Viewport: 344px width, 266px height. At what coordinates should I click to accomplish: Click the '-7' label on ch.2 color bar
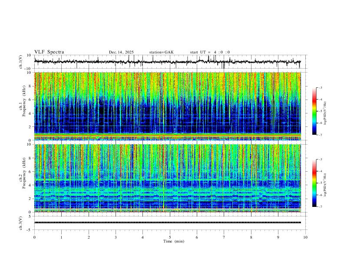pyautogui.click(x=320, y=207)
